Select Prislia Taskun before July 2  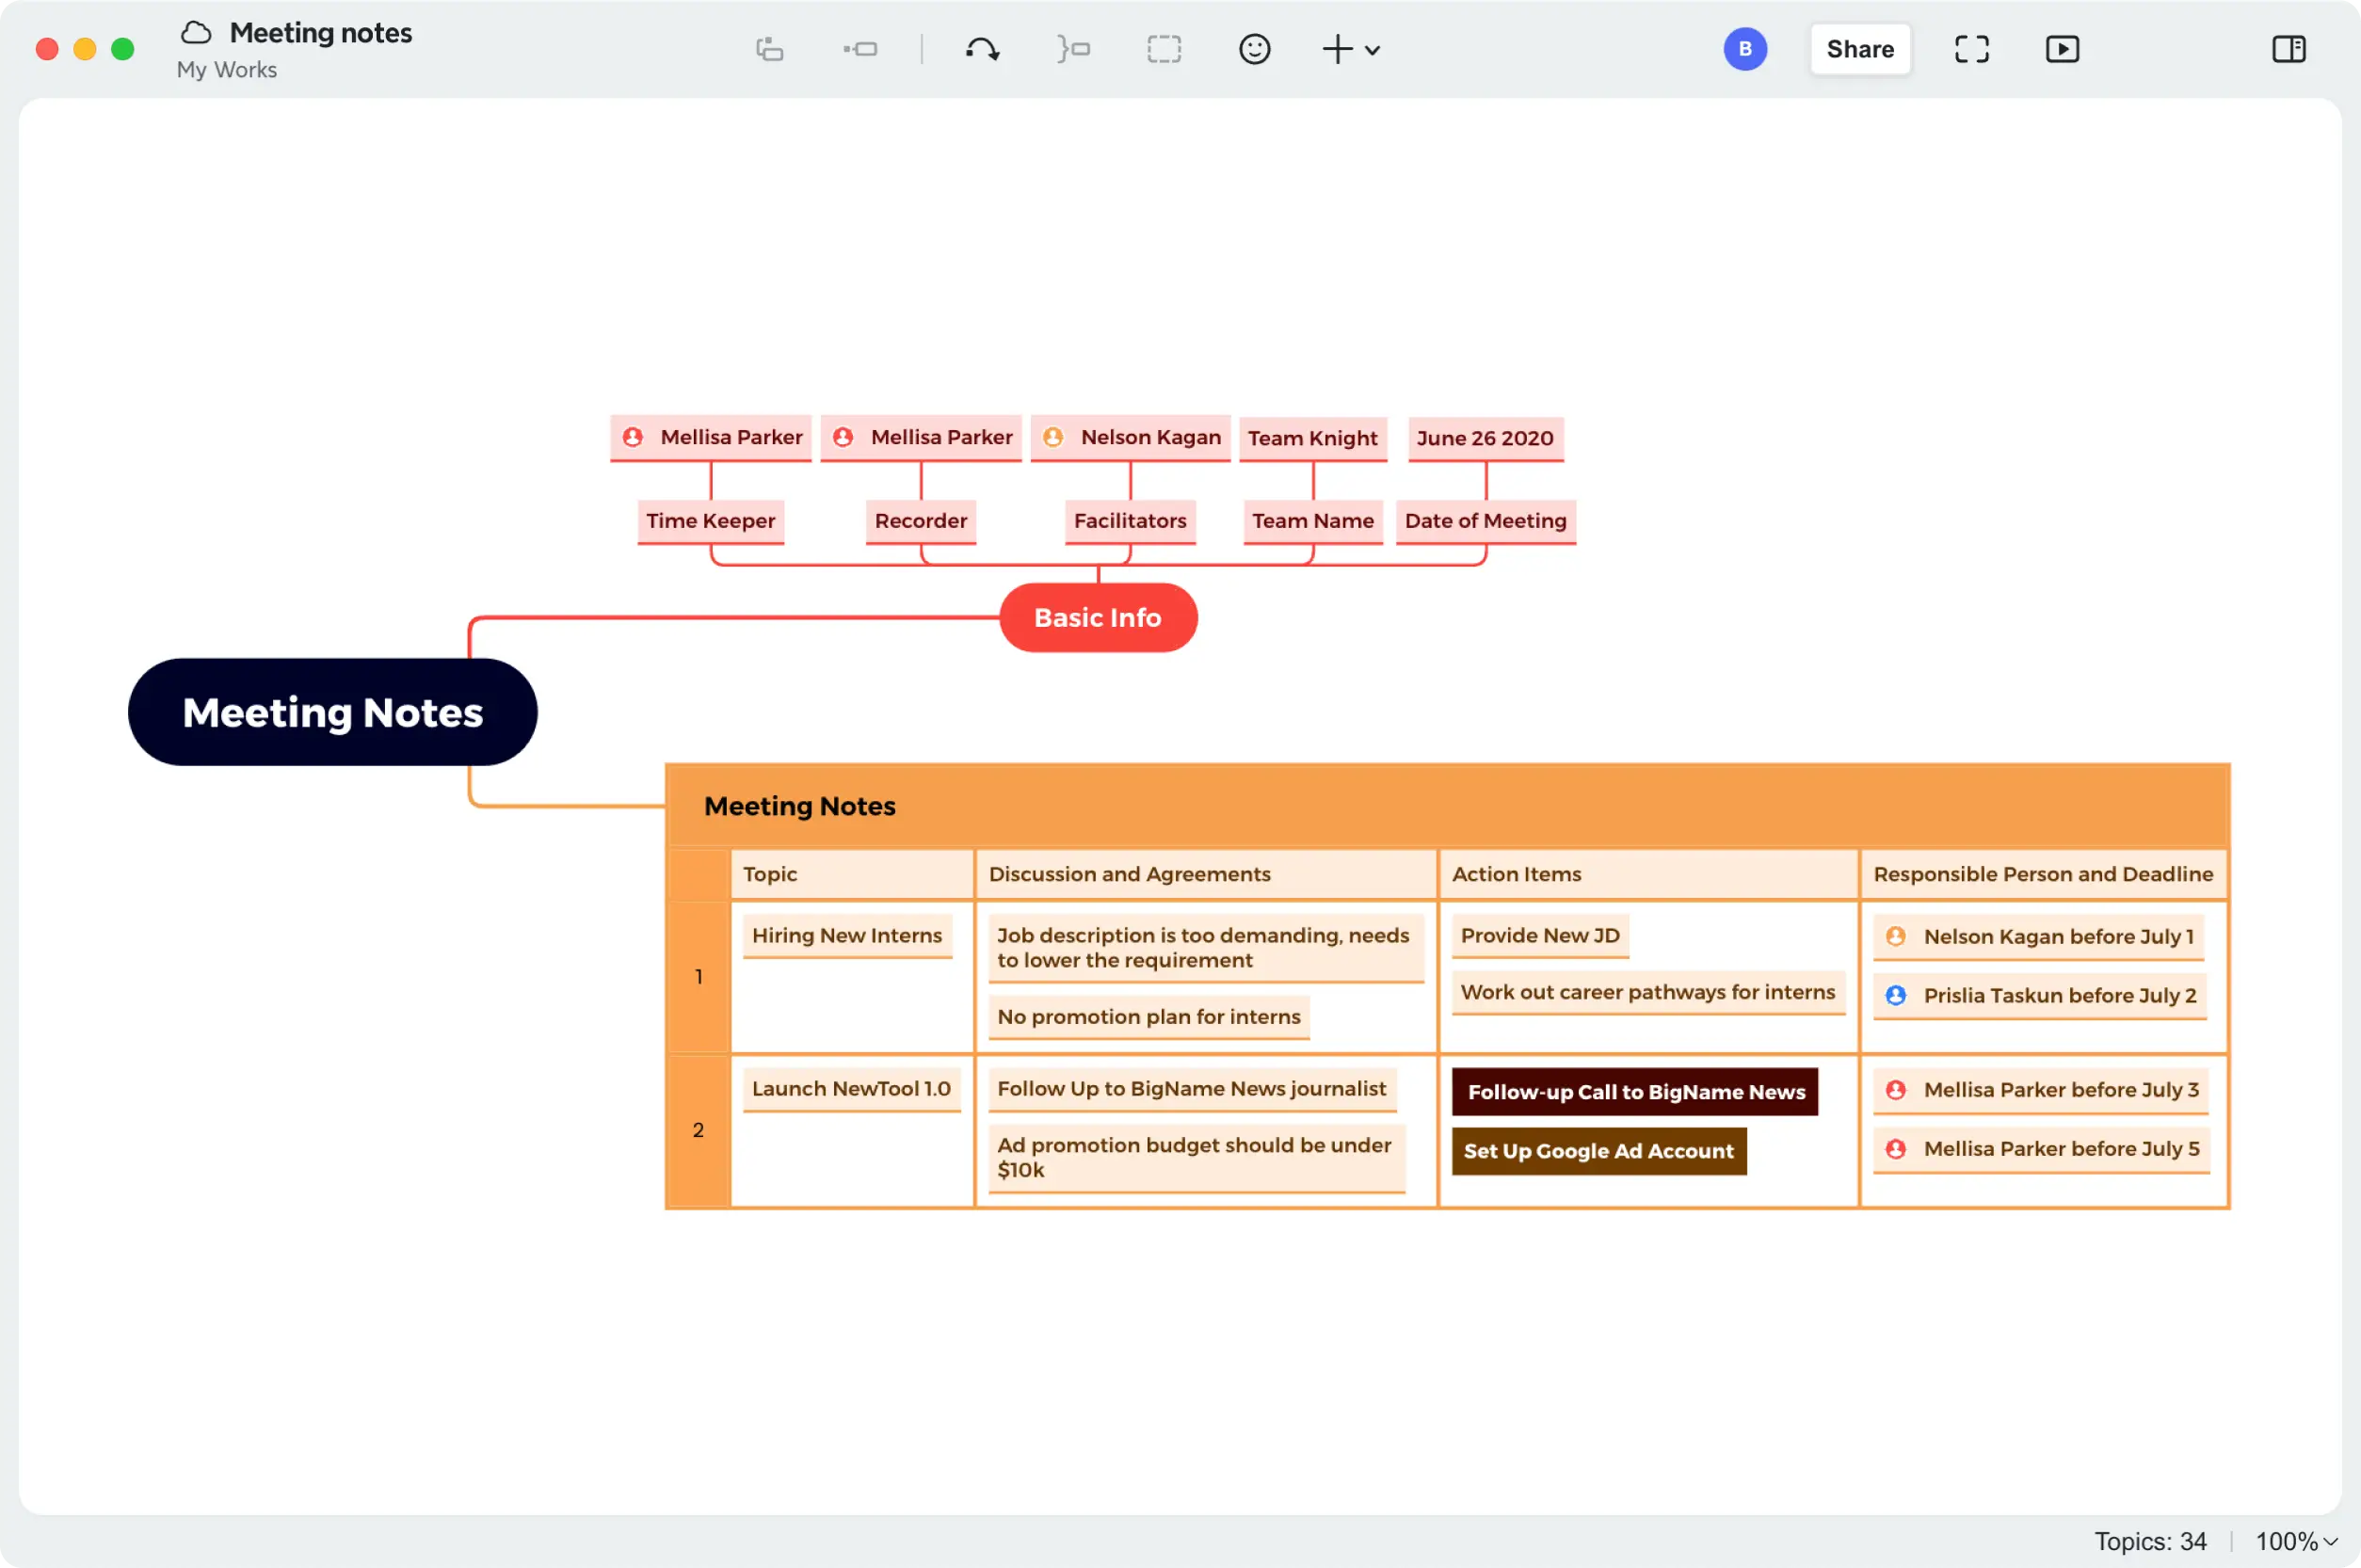click(2040, 996)
